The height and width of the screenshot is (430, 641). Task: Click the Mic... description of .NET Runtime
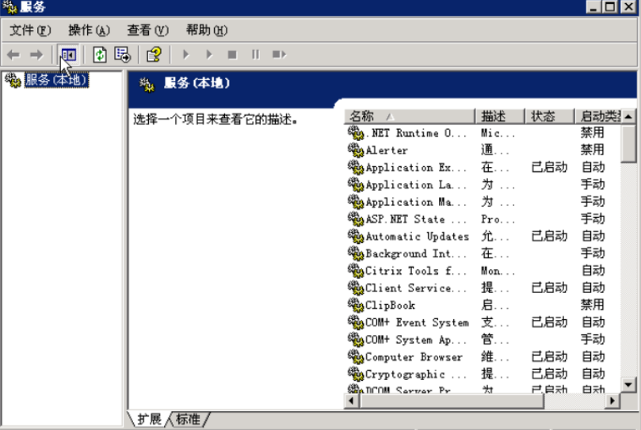[x=498, y=133]
